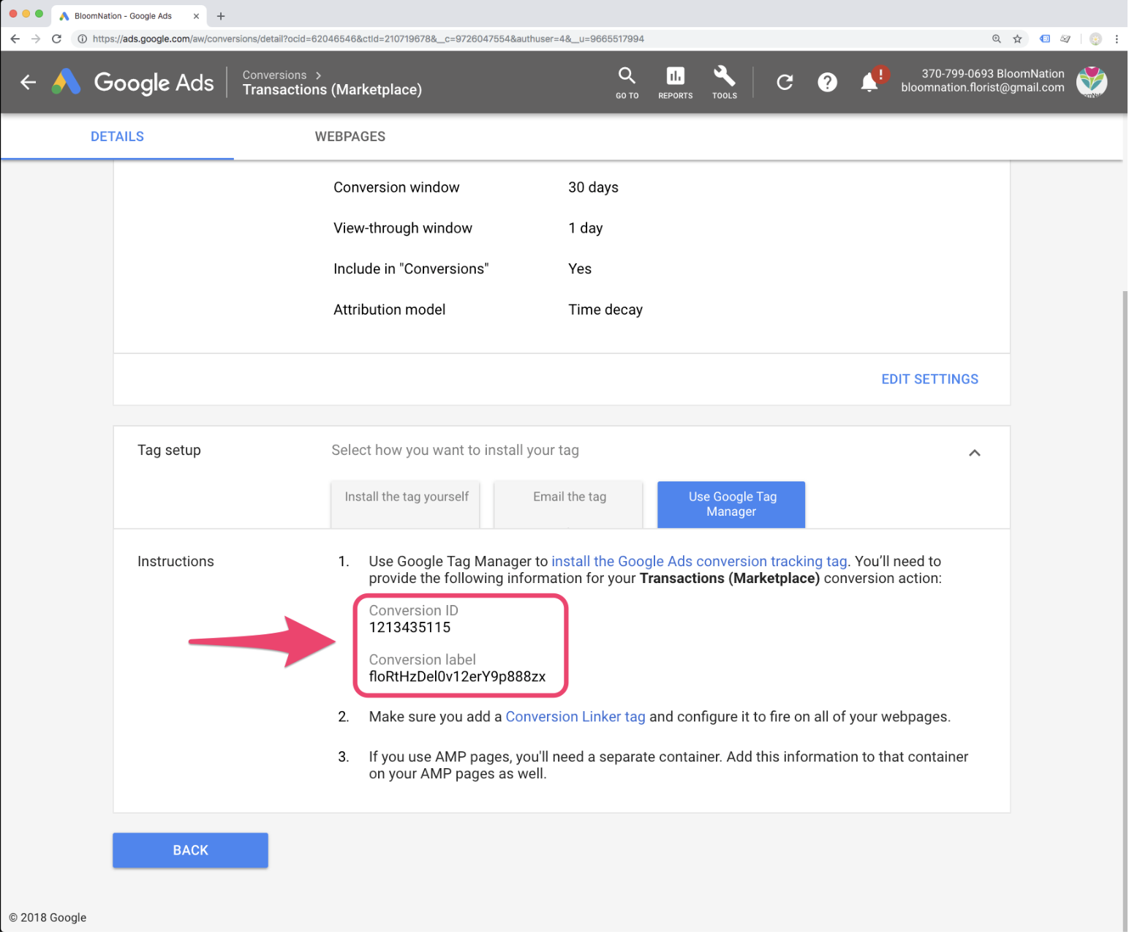
Task: Click the browser back arrow
Action: click(x=15, y=39)
